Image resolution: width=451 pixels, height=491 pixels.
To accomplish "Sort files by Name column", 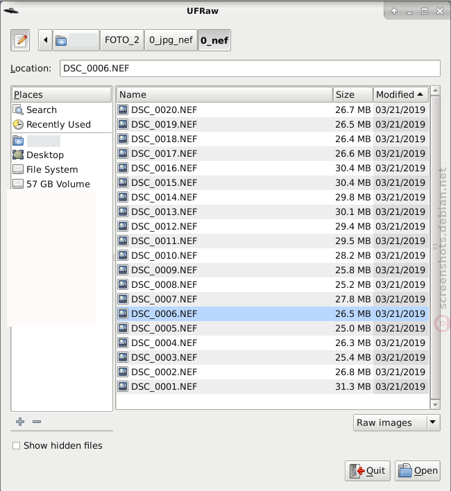I will coord(225,94).
